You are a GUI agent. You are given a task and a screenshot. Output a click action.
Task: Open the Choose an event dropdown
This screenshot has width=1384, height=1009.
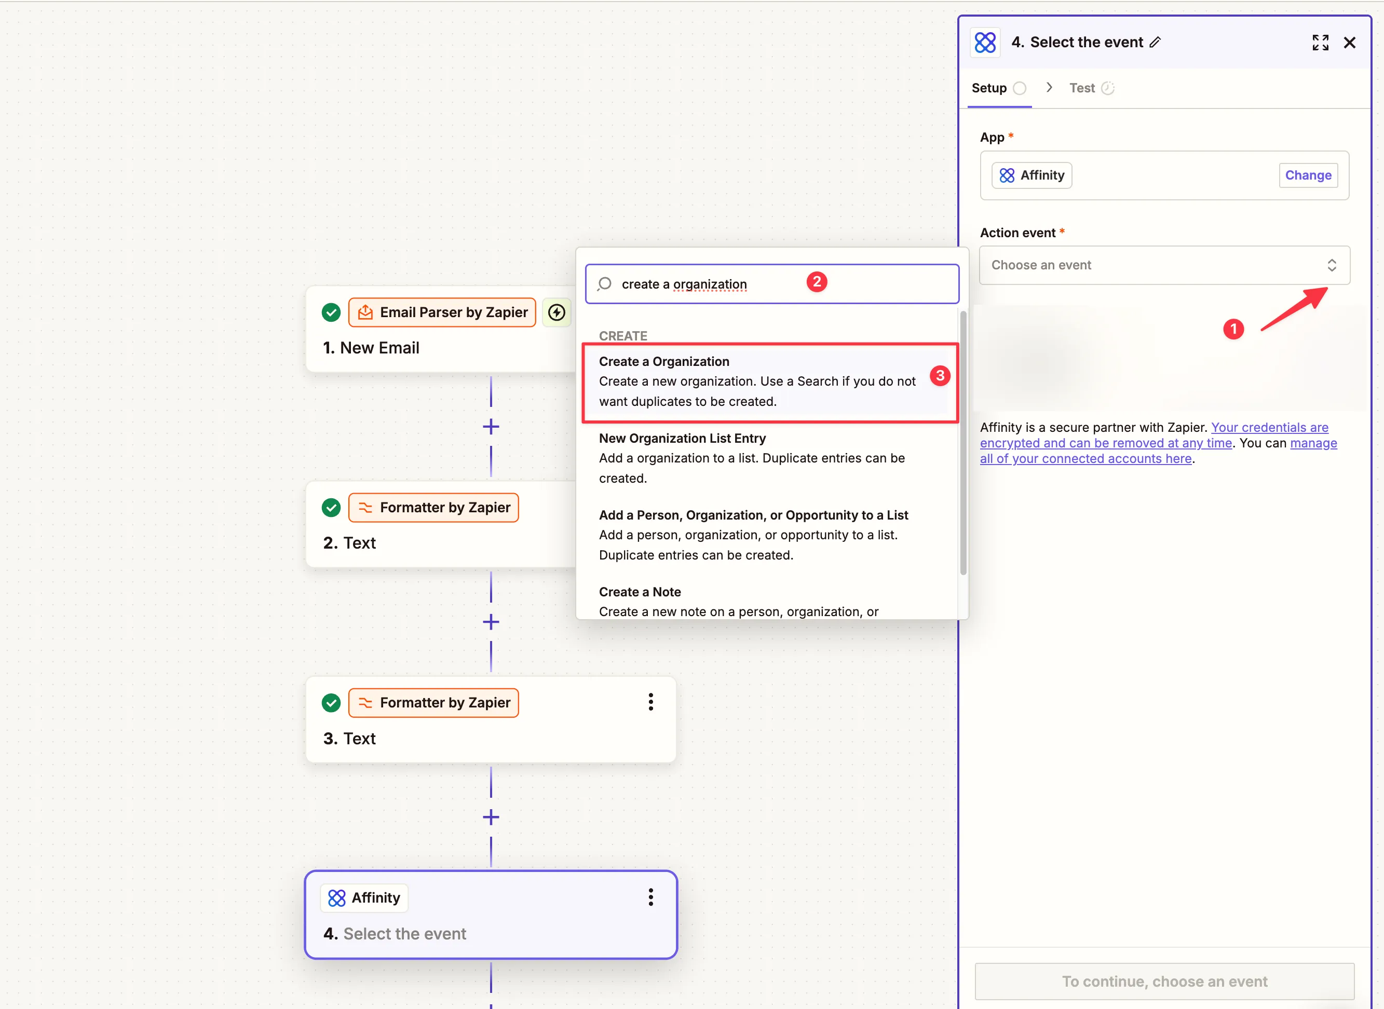click(x=1164, y=265)
